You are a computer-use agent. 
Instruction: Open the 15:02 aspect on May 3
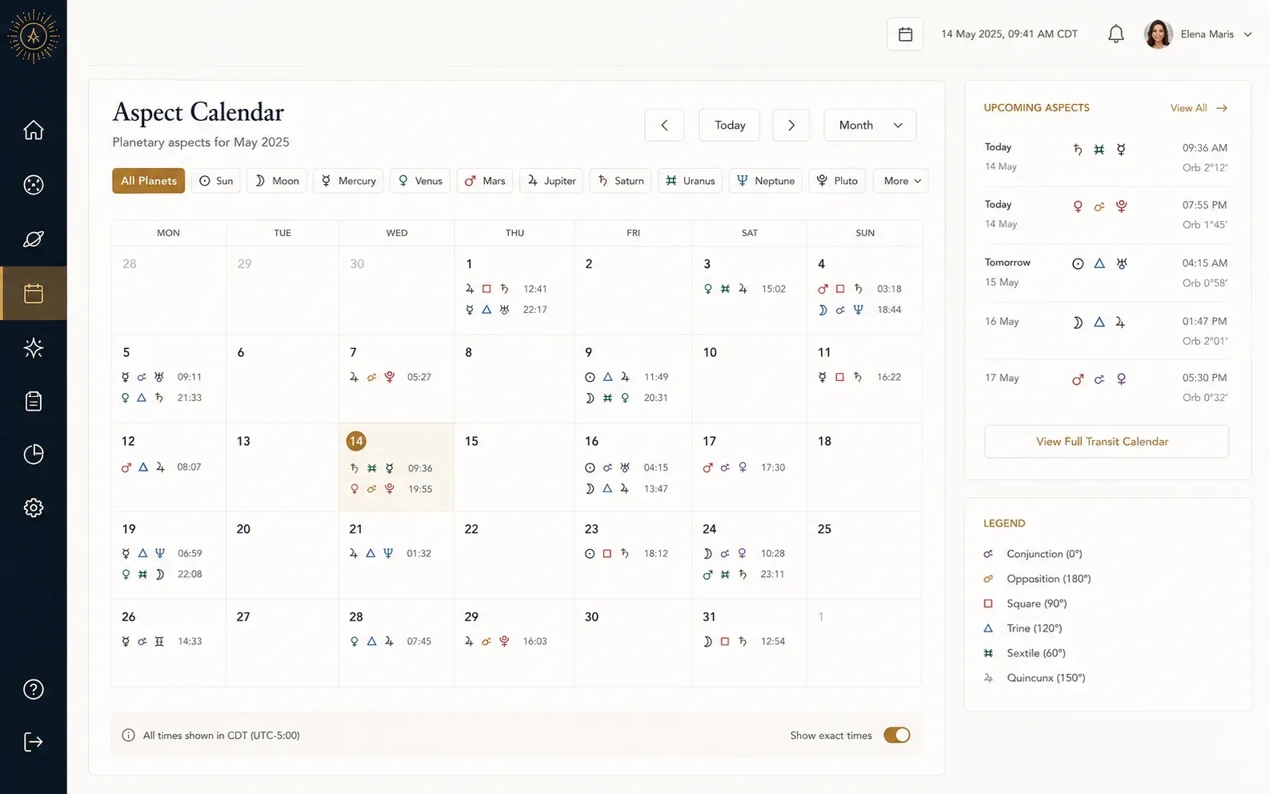pos(744,289)
